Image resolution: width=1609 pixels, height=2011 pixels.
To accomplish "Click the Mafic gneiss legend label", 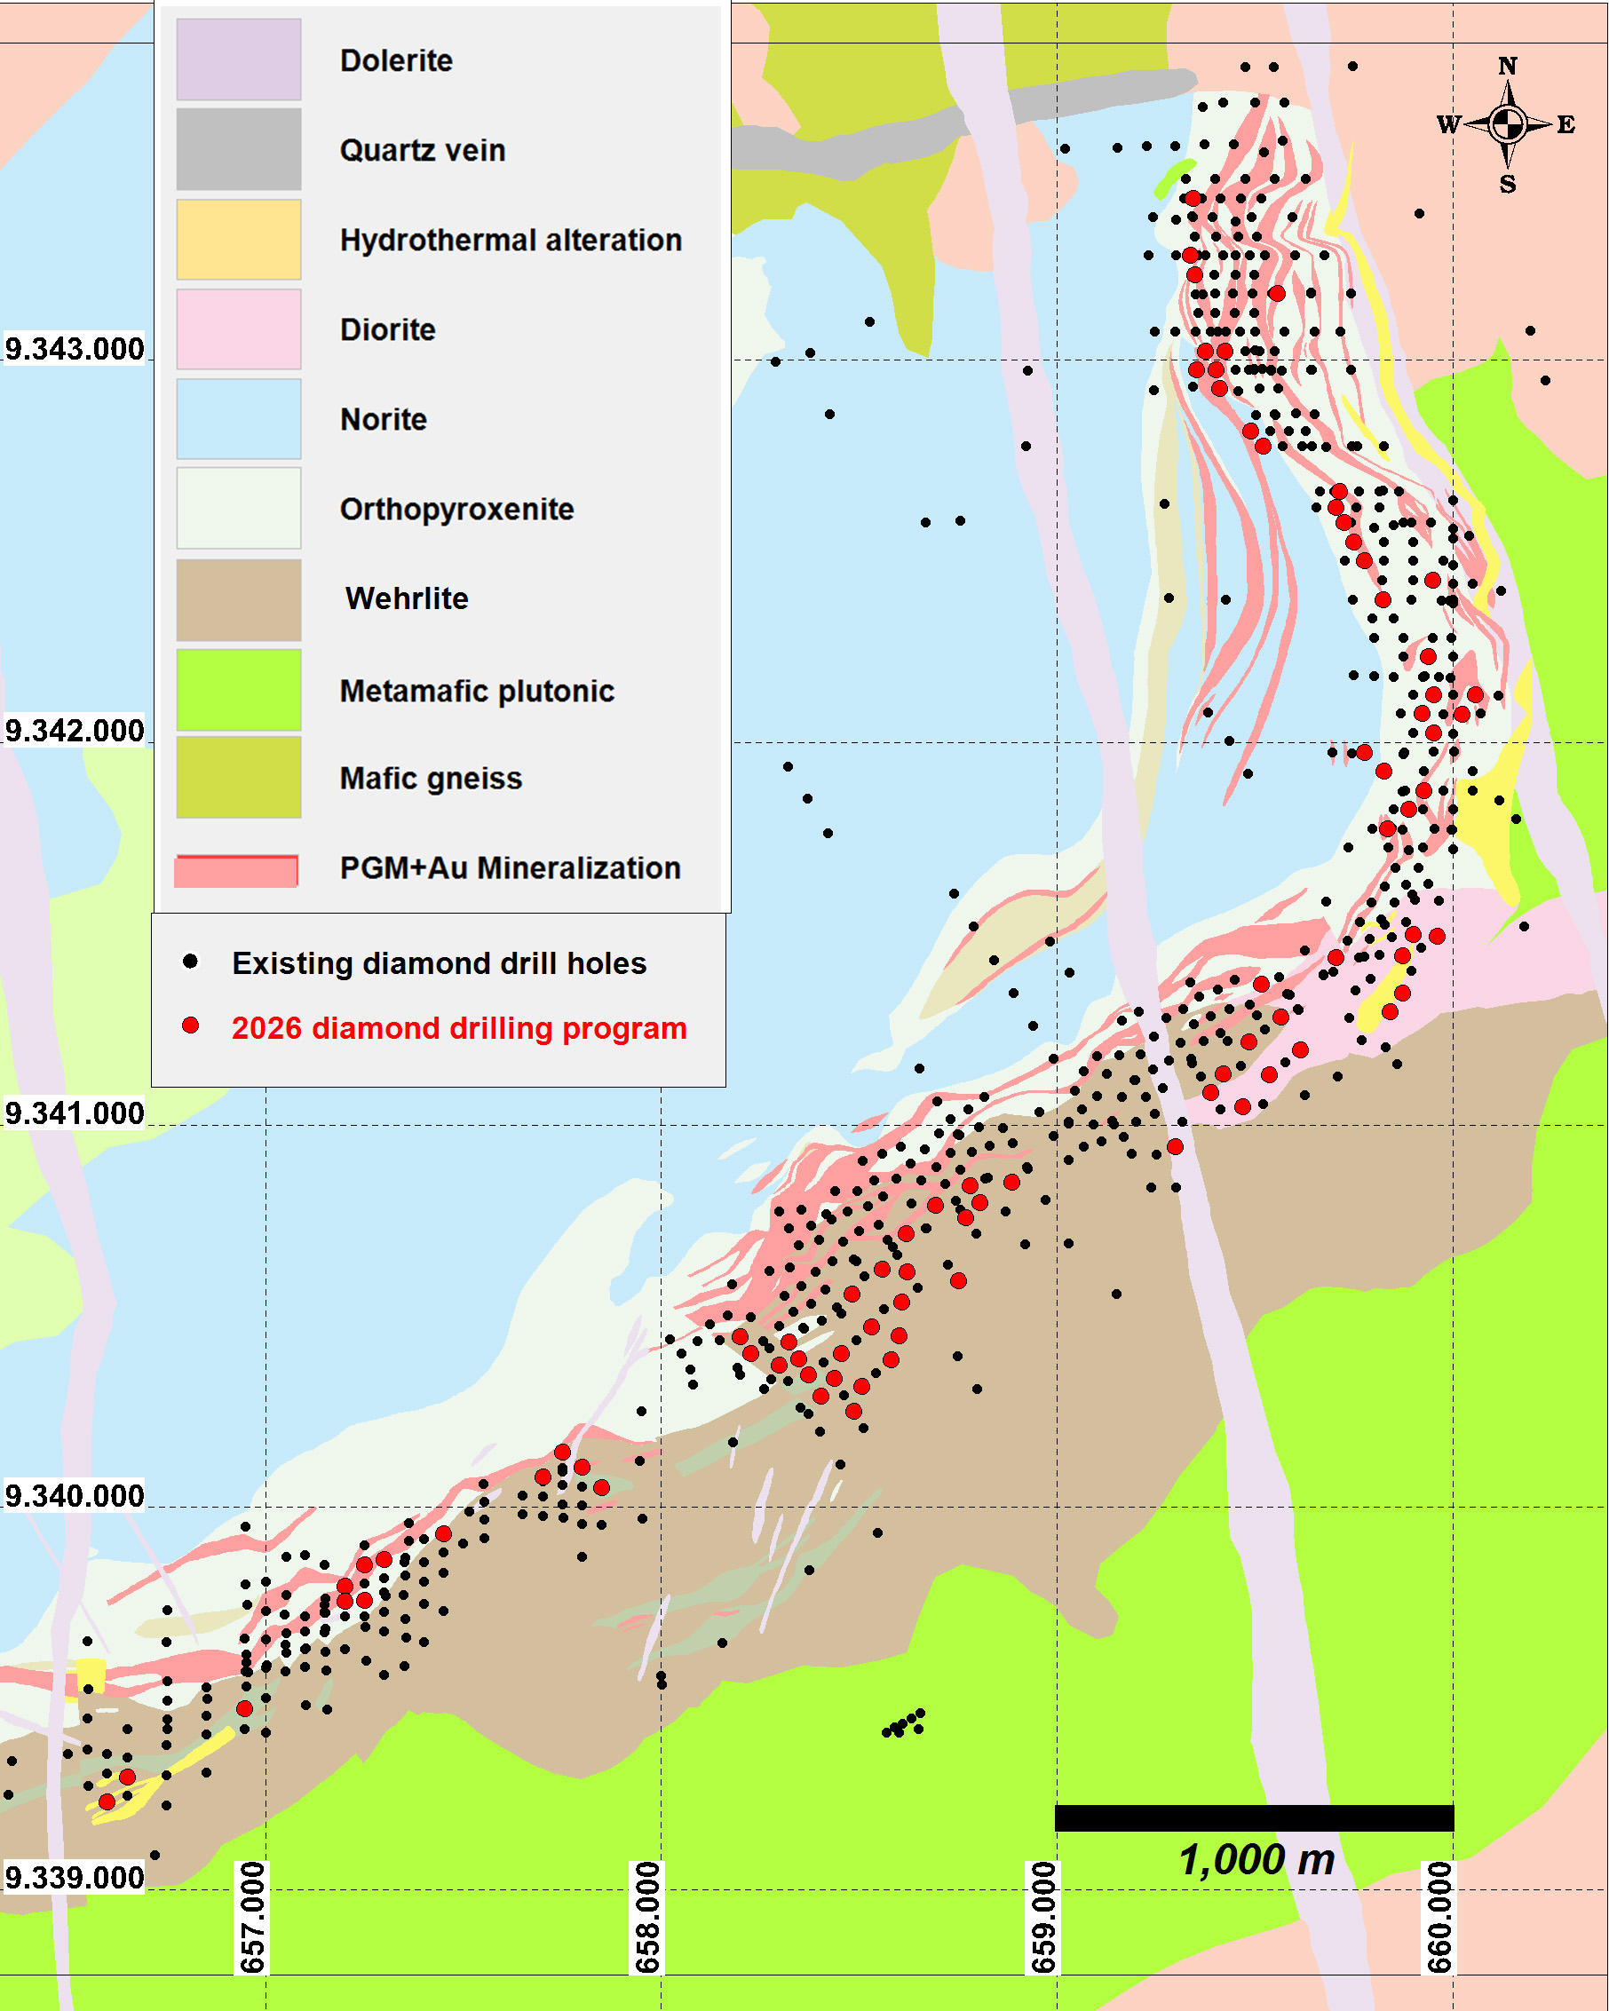I will (430, 778).
